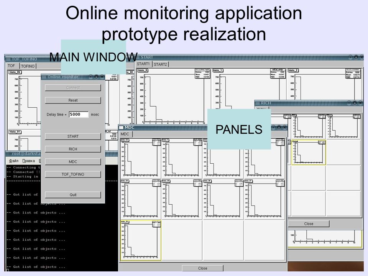
Task: Click Close button in RICH window
Action: coord(309,223)
